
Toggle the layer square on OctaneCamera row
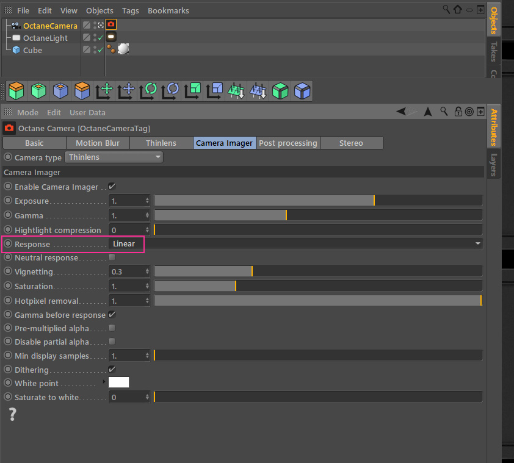87,25
